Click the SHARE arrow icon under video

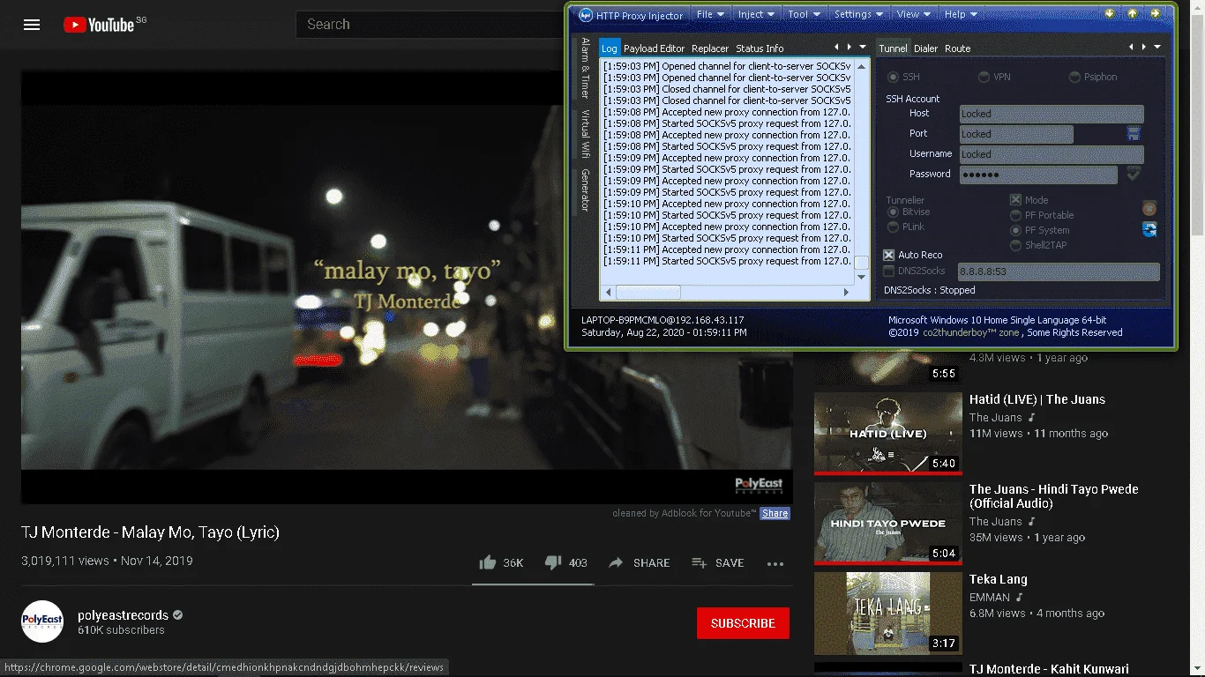[x=616, y=562]
